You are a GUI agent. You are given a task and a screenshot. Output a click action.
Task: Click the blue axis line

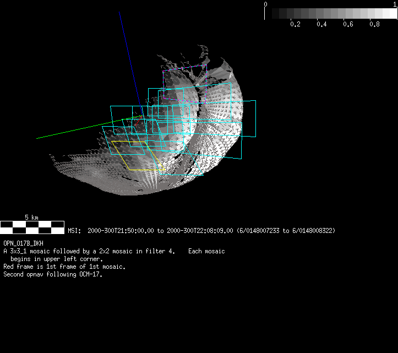pyautogui.click(x=129, y=55)
